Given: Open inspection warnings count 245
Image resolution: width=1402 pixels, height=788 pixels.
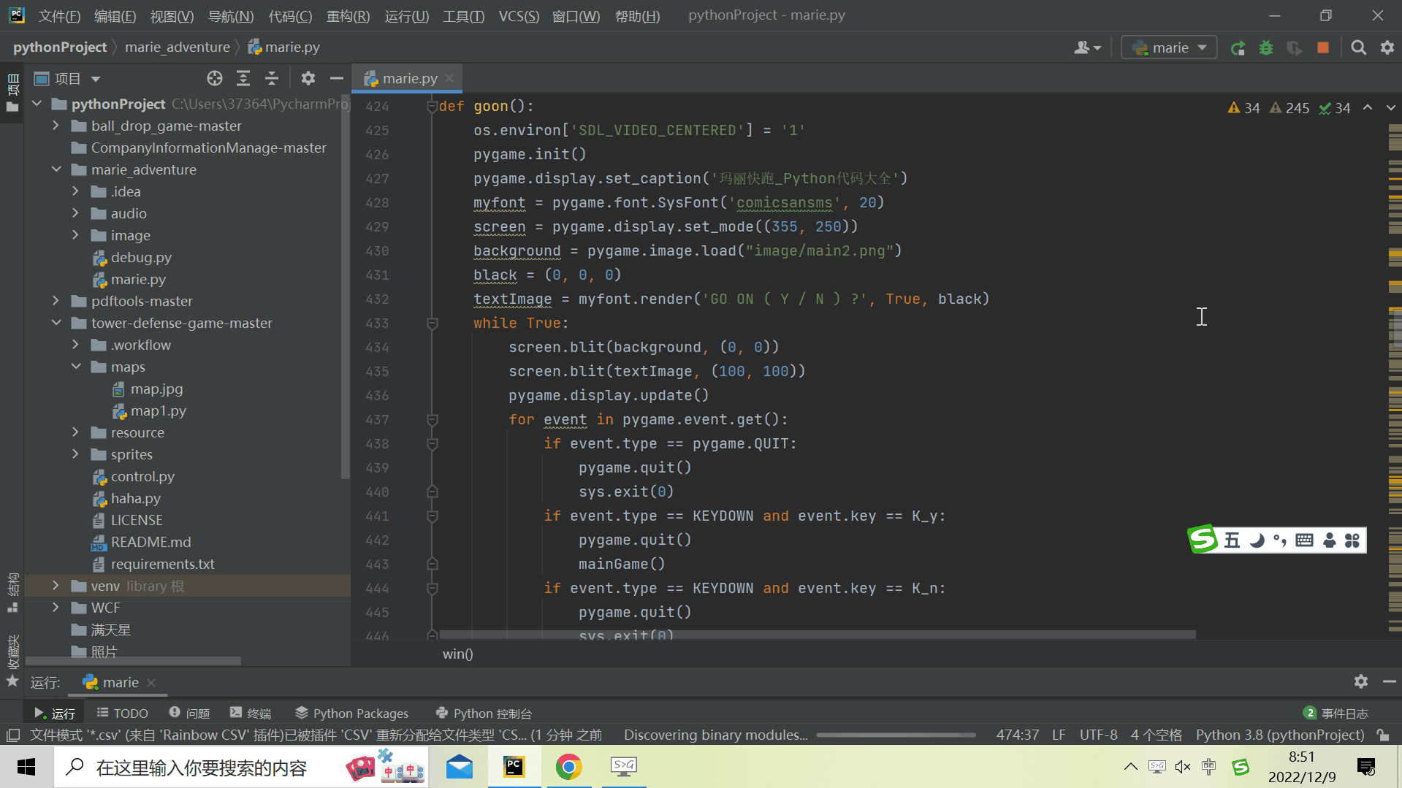Looking at the screenshot, I should [x=1289, y=108].
